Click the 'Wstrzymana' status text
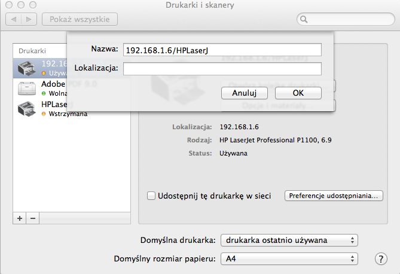The width and height of the screenshot is (400, 274). [68, 114]
